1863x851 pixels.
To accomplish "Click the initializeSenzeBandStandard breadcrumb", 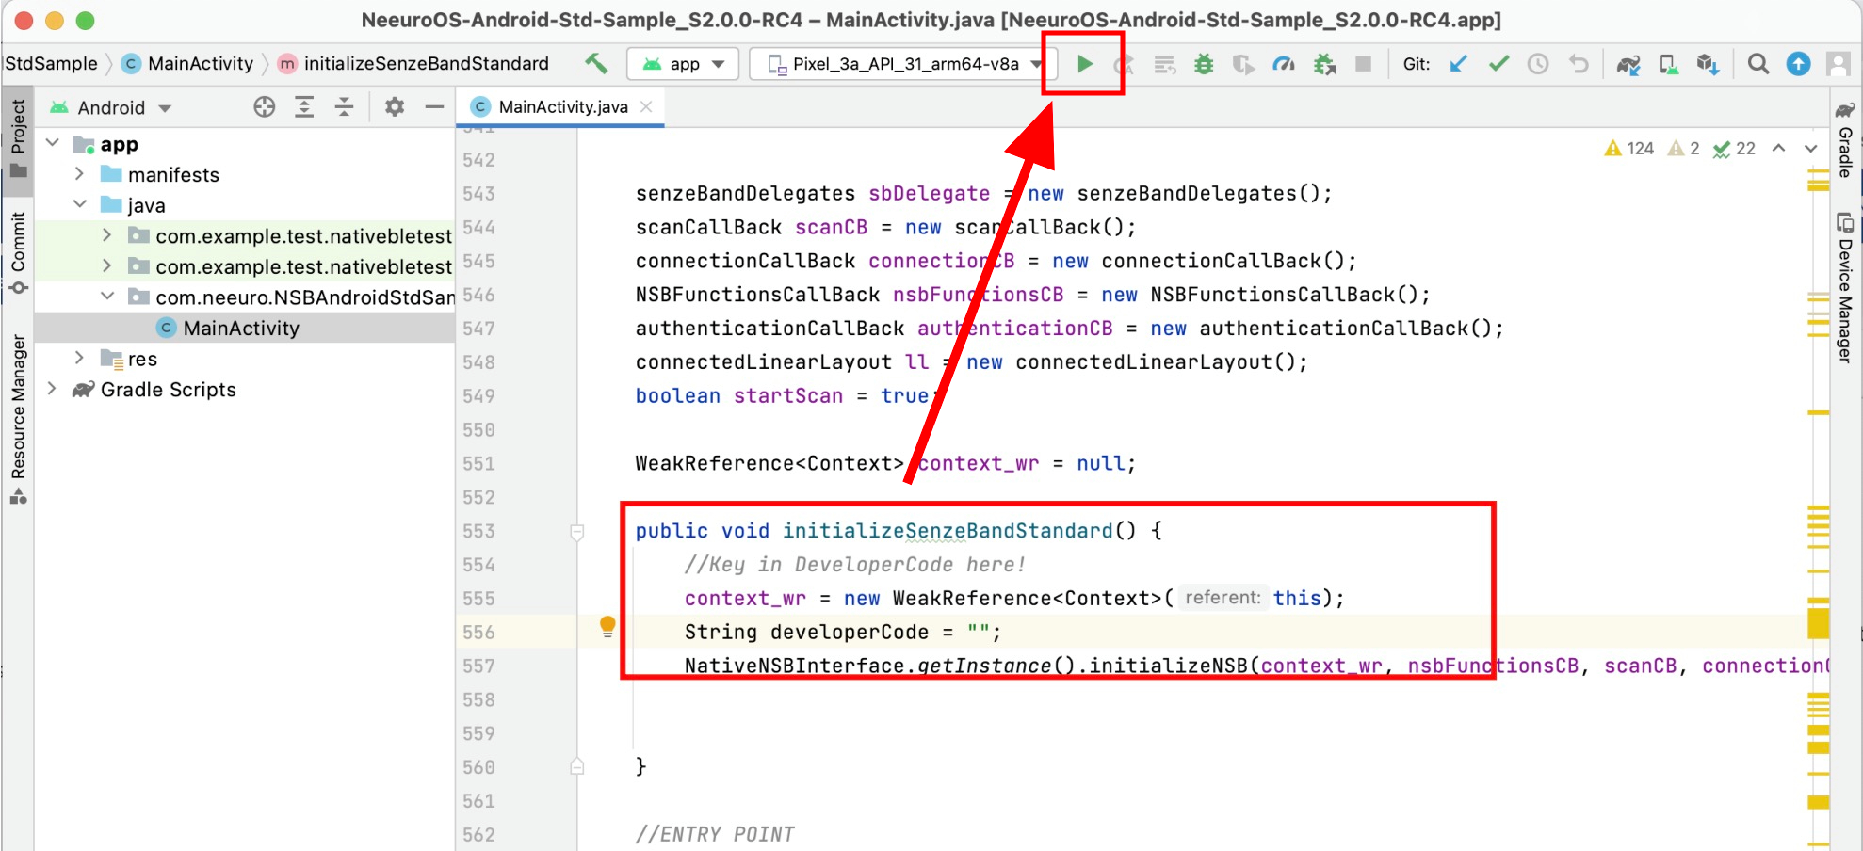I will (426, 63).
